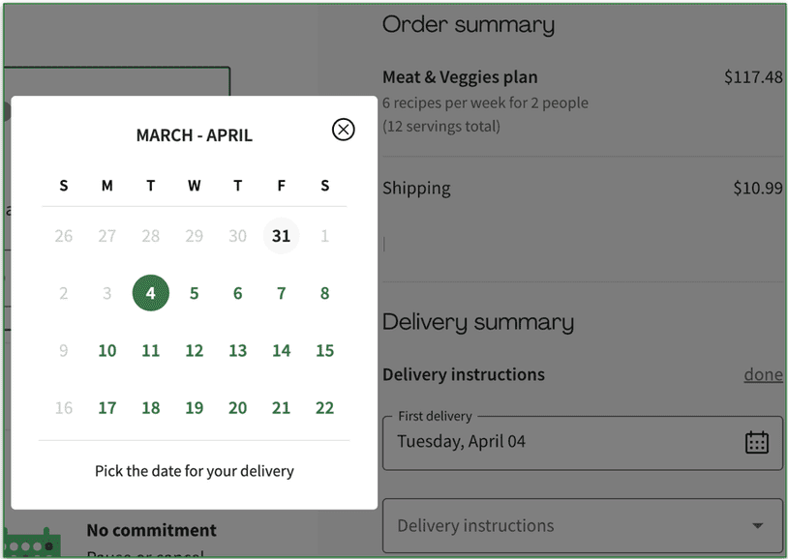
Task: Select April 15 in the date picker
Action: (324, 350)
